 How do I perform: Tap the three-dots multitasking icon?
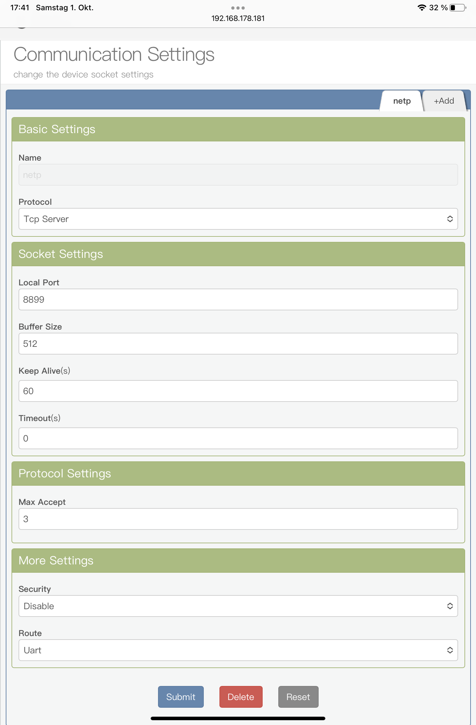click(238, 8)
